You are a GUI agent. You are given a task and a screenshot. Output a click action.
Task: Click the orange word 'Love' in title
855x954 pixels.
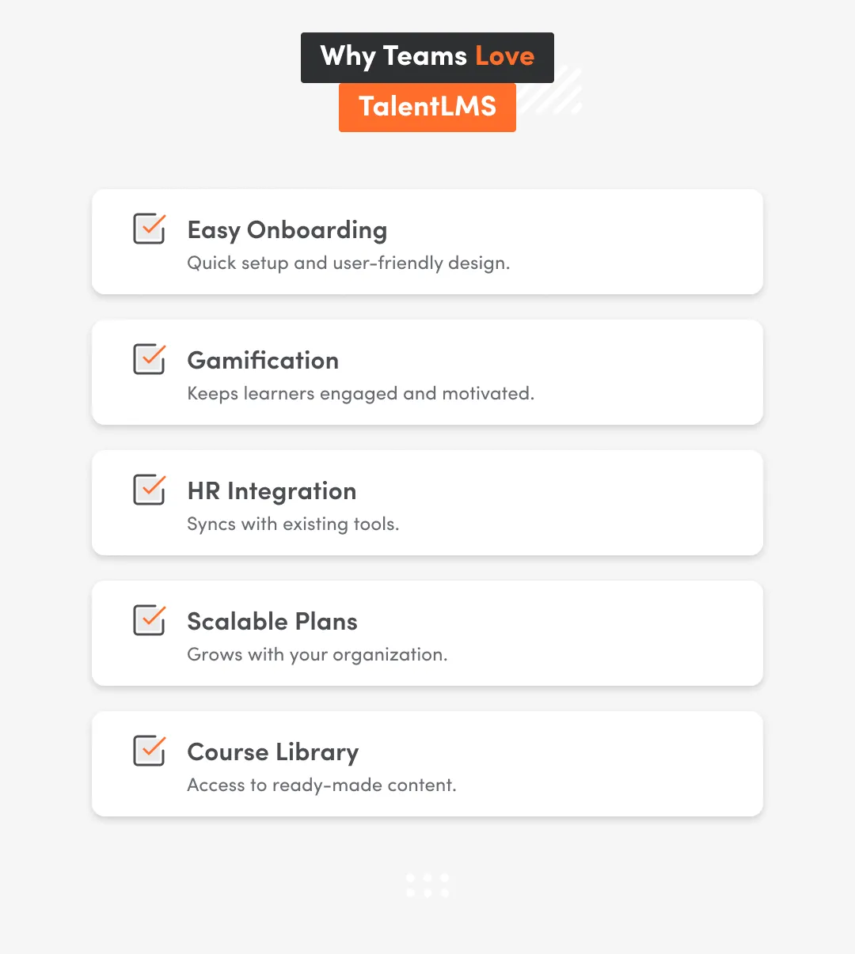(x=504, y=56)
